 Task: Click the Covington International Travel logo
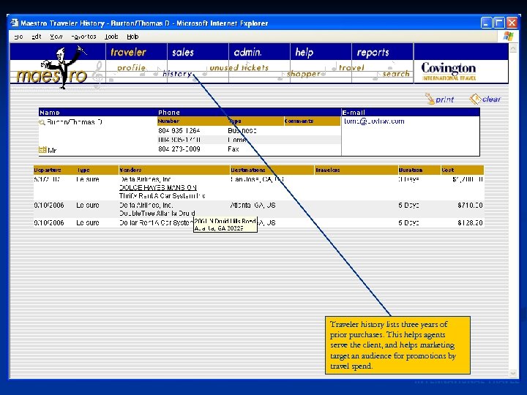click(x=449, y=71)
